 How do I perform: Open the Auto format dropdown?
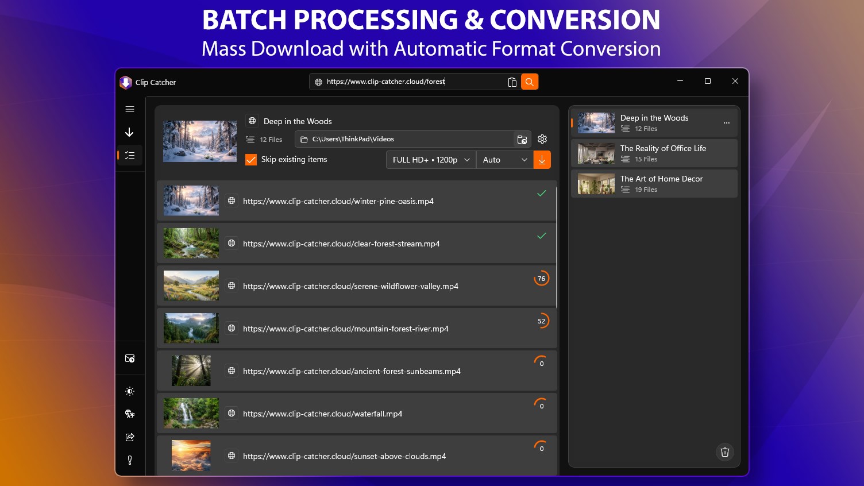tap(505, 160)
